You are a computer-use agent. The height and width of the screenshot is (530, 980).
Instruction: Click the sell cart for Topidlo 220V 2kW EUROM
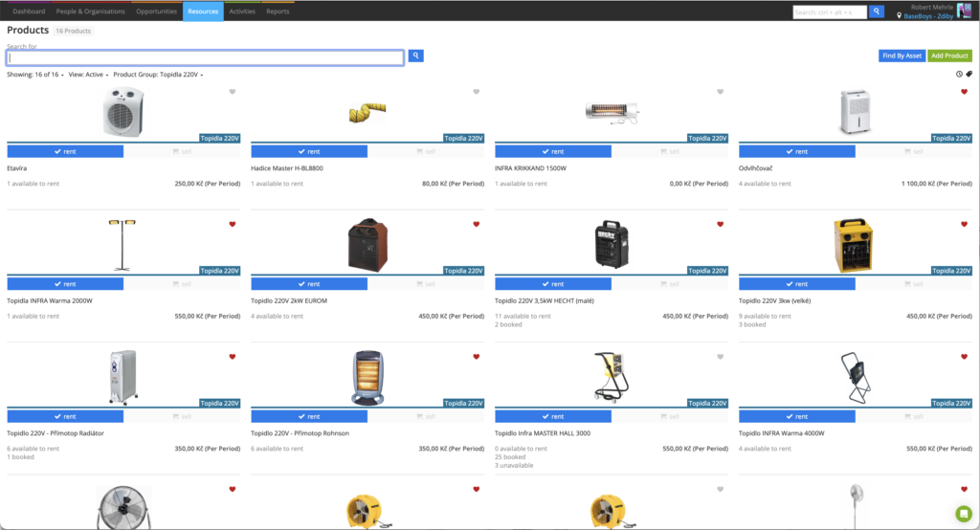point(425,284)
